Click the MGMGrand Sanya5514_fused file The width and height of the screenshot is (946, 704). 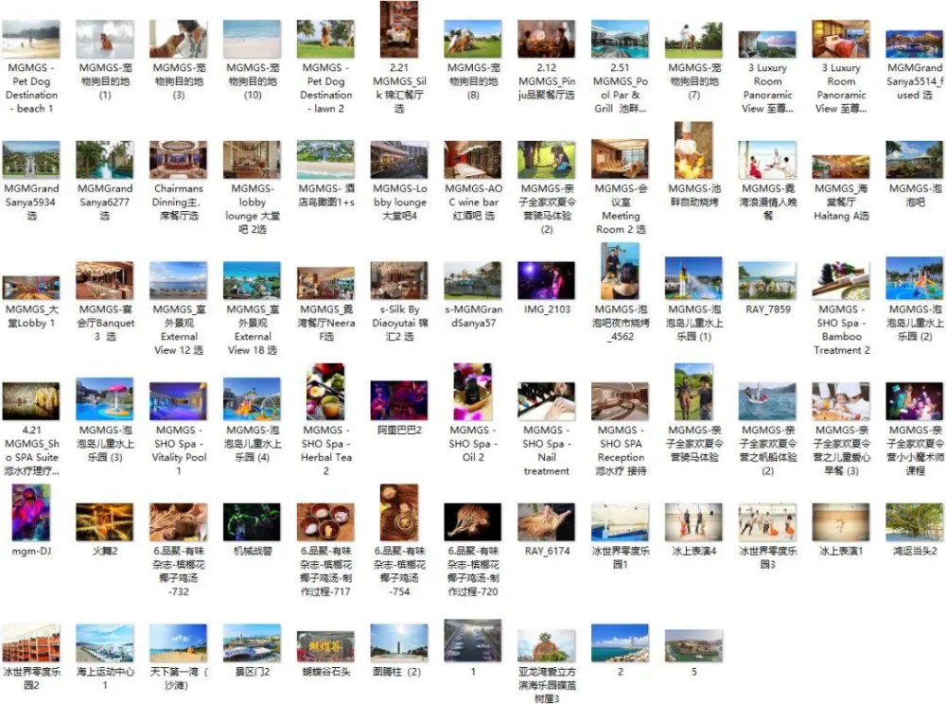click(914, 44)
